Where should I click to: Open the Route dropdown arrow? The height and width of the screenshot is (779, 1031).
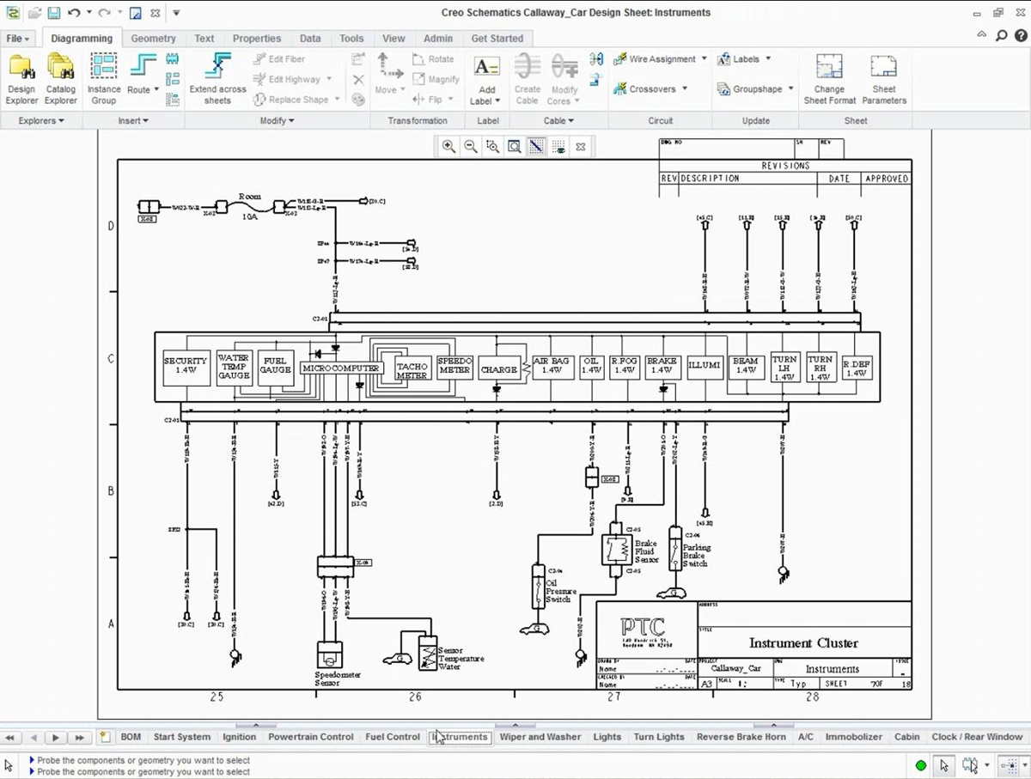tap(156, 89)
